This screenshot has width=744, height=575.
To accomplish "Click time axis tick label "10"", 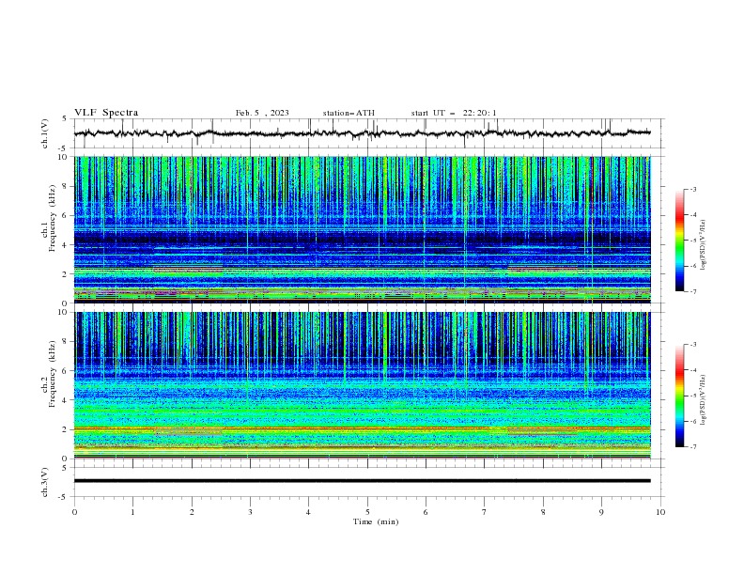I will [660, 512].
